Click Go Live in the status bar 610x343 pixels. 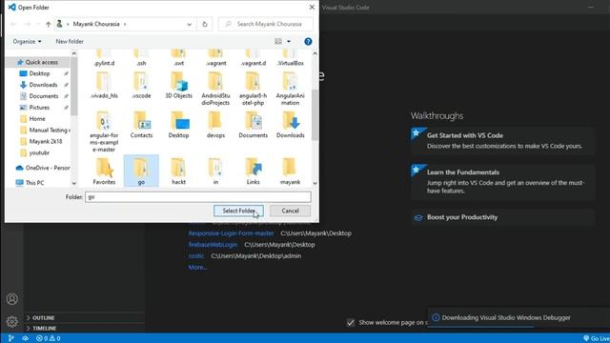597,338
